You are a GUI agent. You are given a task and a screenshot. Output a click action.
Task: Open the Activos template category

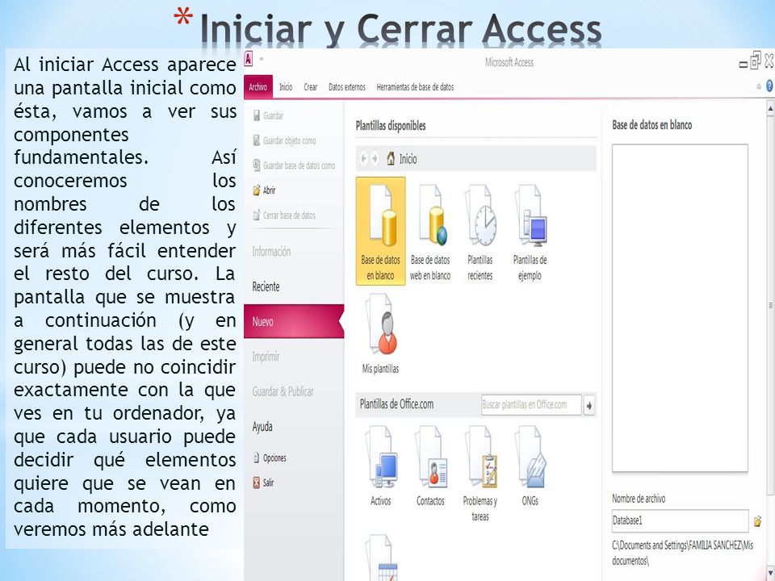[380, 467]
